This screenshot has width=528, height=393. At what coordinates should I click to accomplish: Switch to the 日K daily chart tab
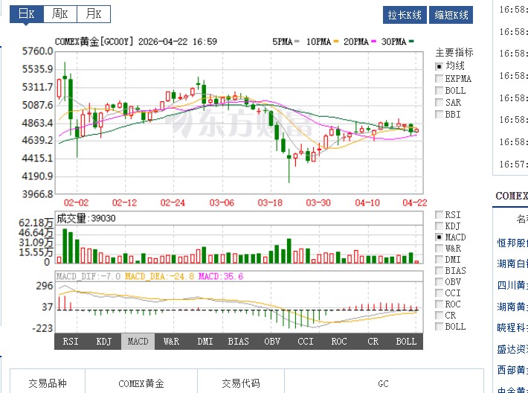point(26,14)
